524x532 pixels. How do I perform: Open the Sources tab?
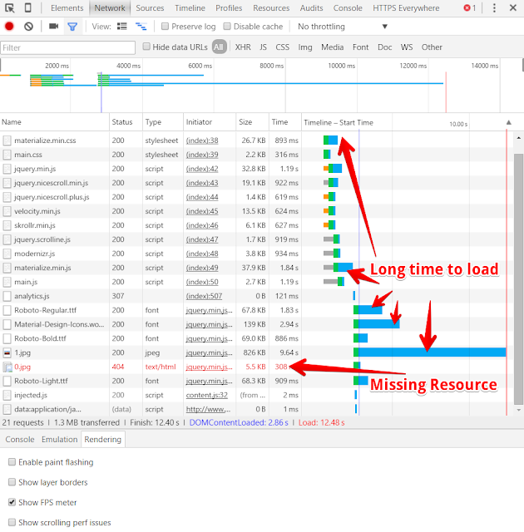150,7
